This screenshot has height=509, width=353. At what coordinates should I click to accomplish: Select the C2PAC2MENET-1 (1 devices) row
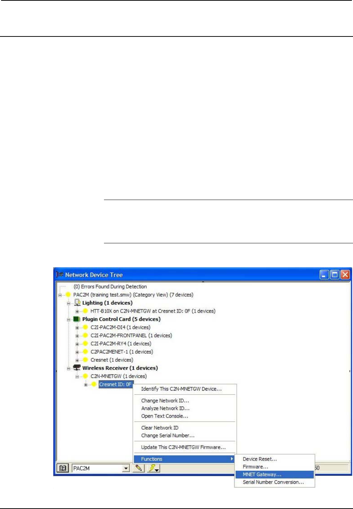pyautogui.click(x=122, y=352)
